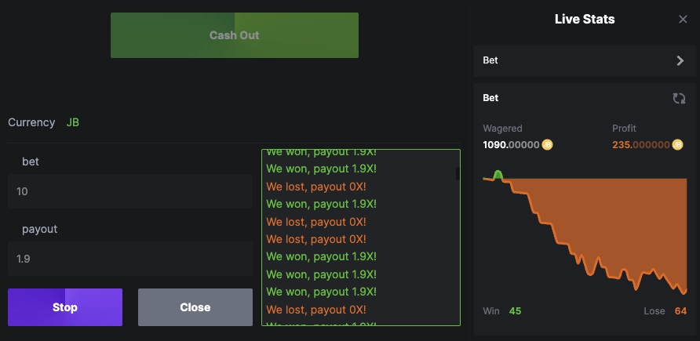Click the Win count value 45

click(x=515, y=311)
